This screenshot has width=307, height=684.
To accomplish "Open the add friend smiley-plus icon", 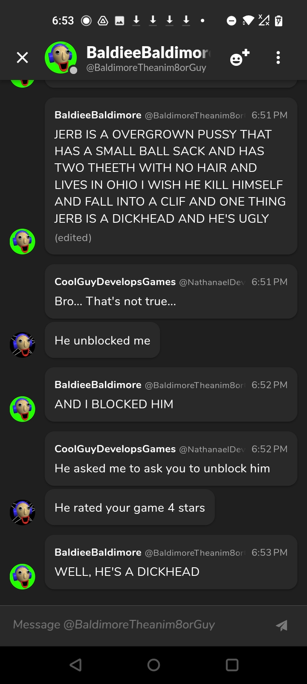I will [239, 58].
